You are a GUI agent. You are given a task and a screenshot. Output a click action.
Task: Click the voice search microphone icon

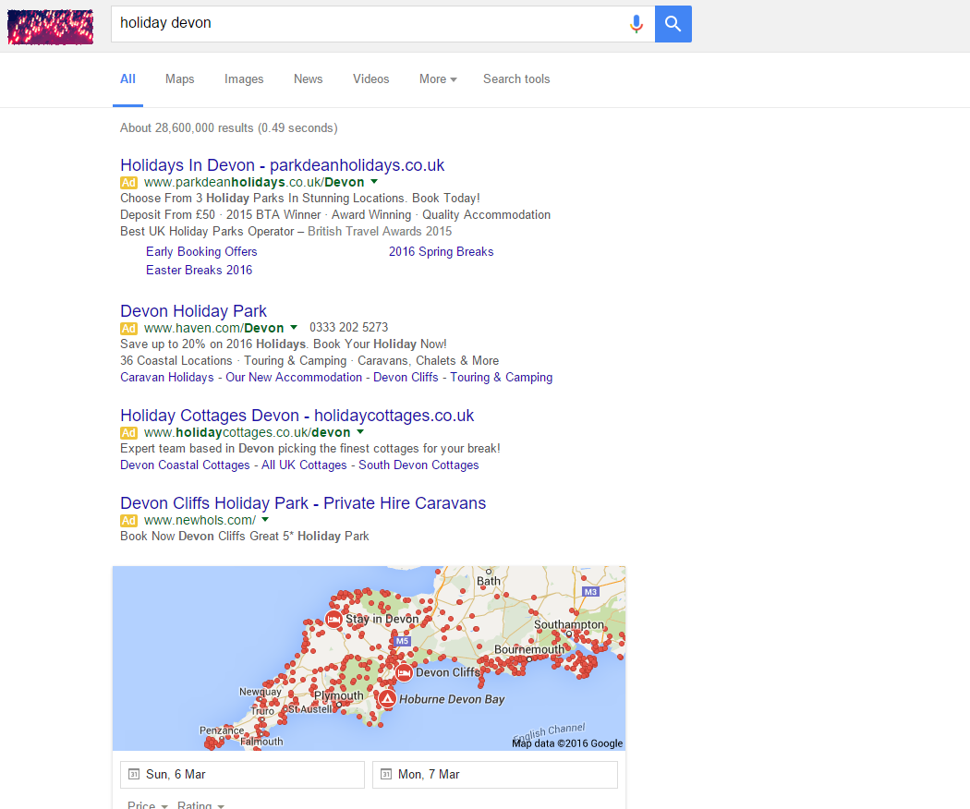636,24
